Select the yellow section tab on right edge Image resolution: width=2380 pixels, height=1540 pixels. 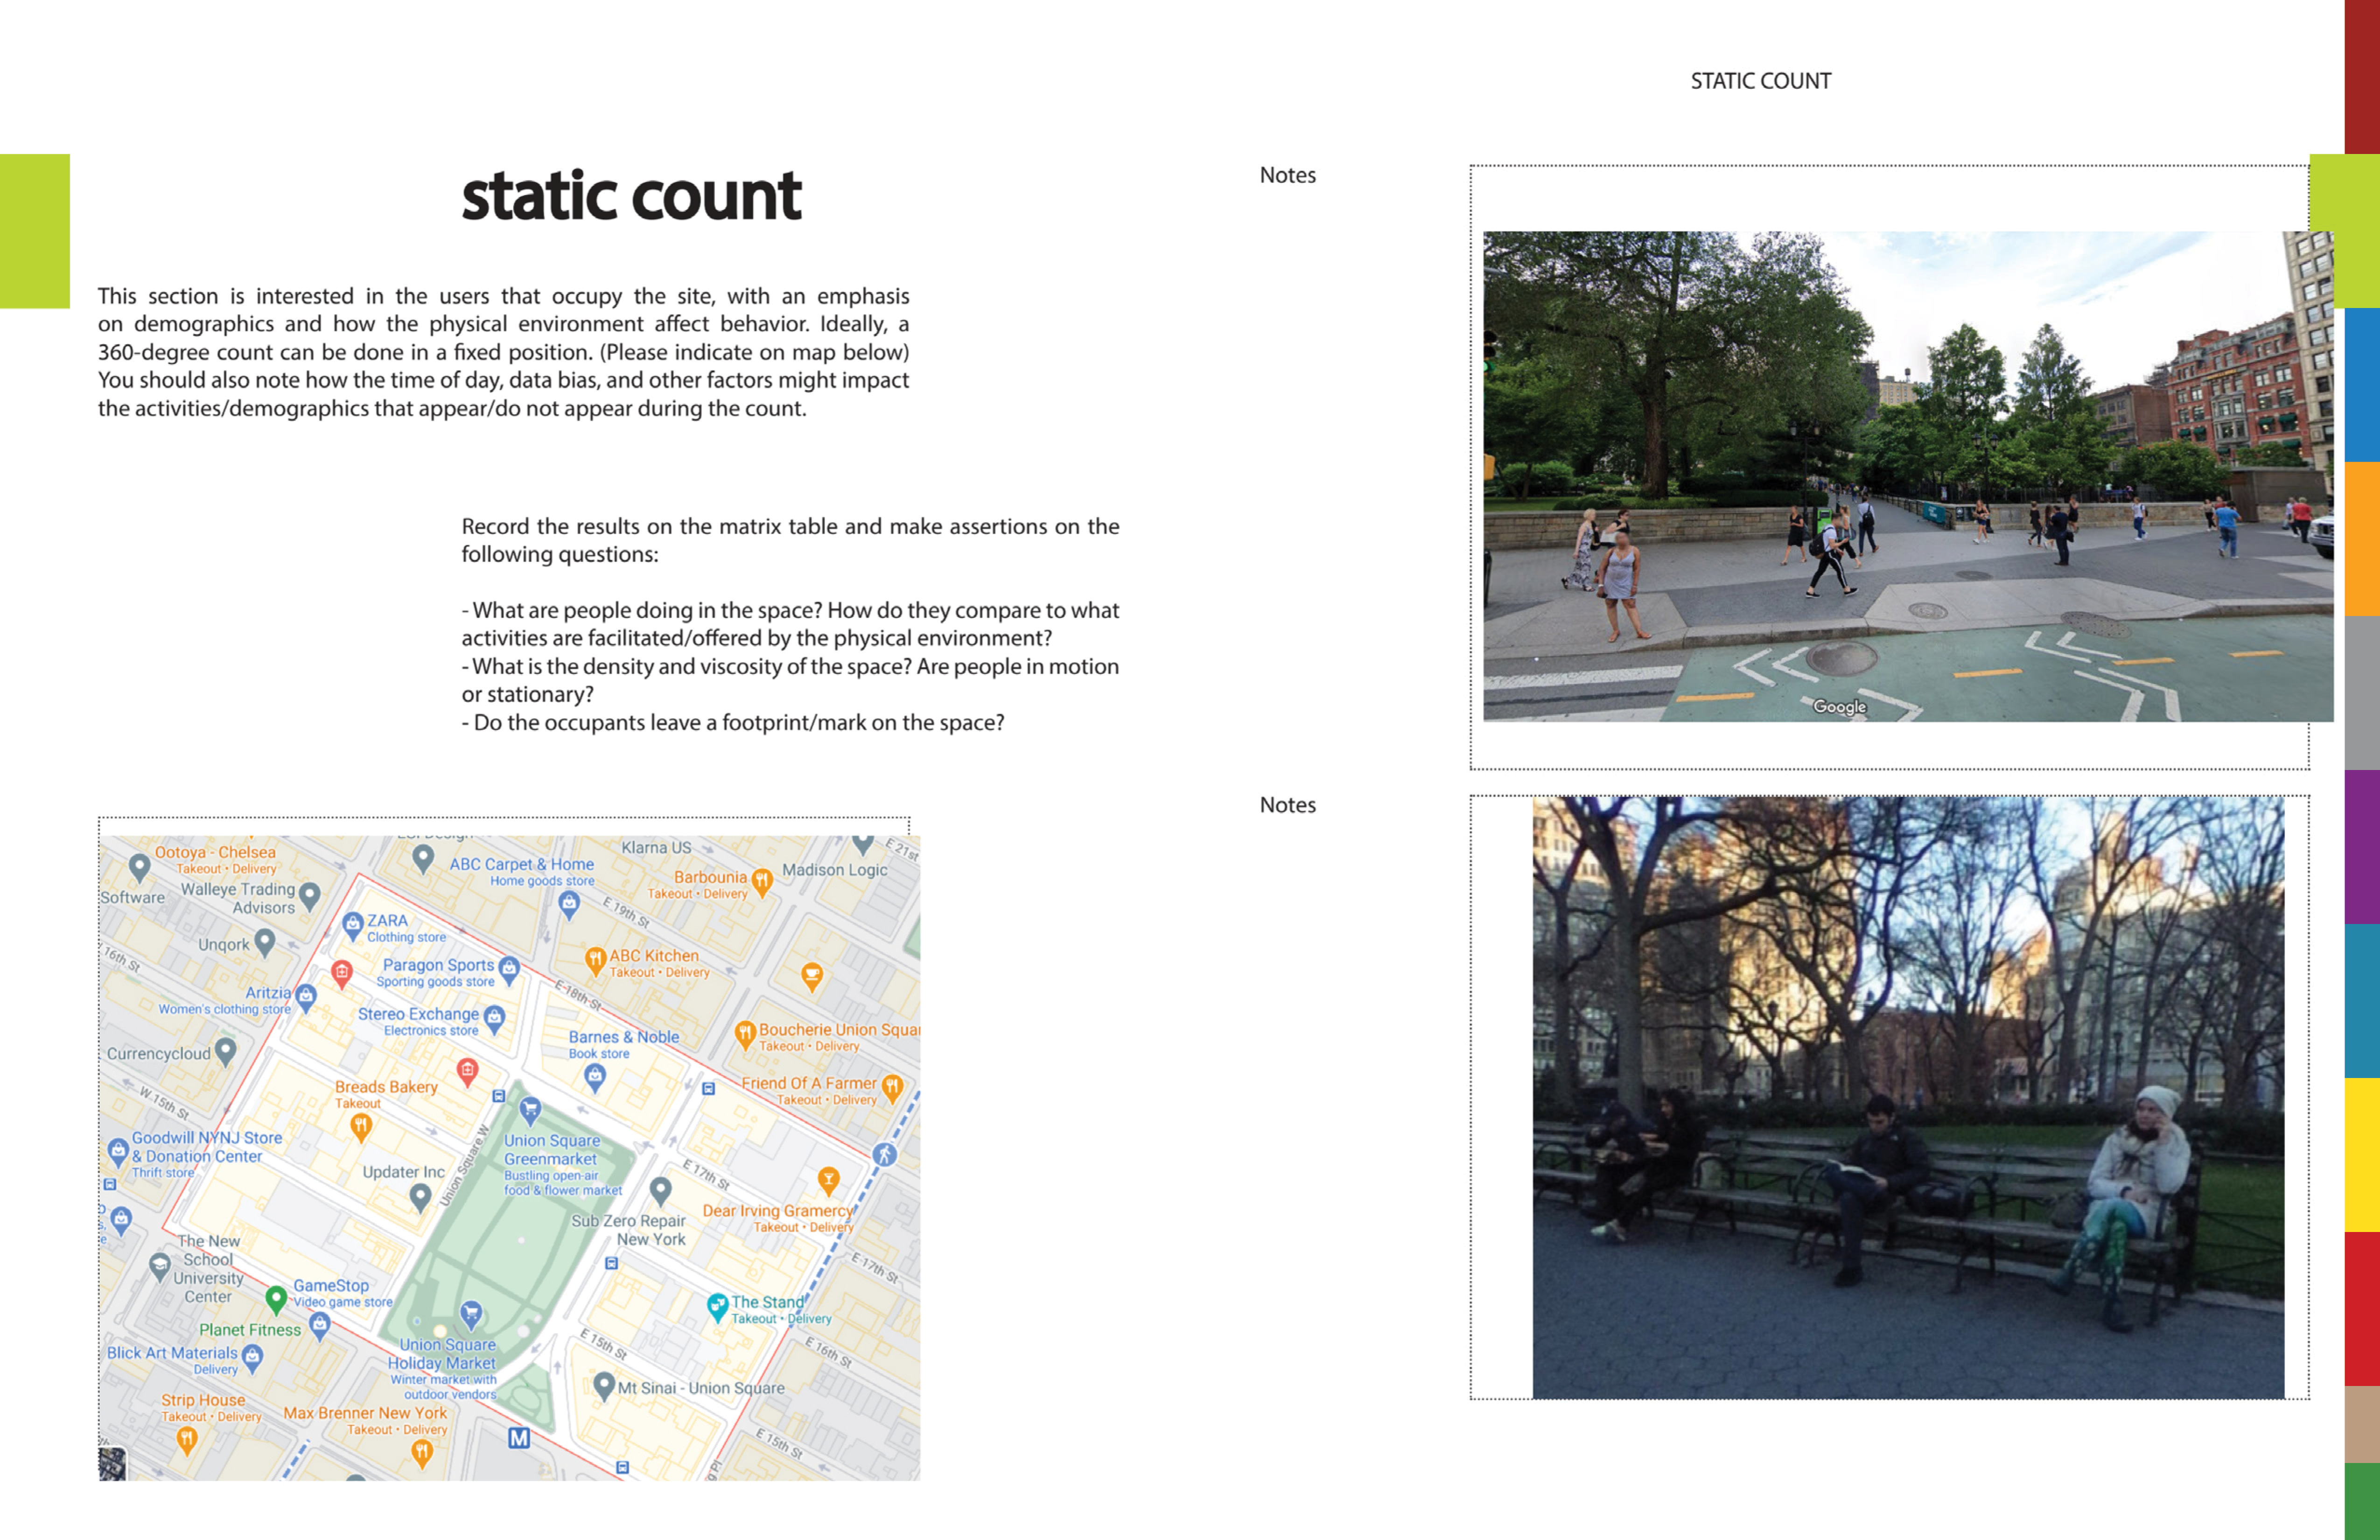click(2362, 1155)
